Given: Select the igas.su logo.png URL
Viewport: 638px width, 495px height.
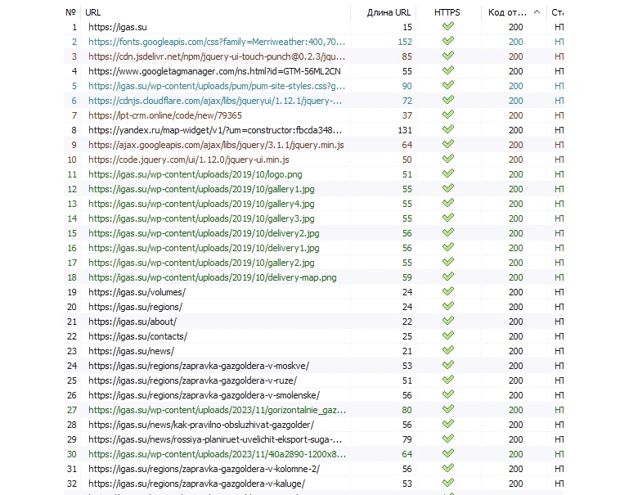Looking at the screenshot, I should tap(195, 174).
